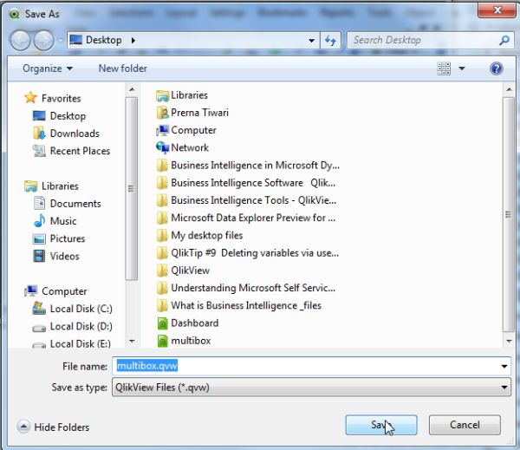Select 'Microsoft Data Explorer Preview for ...' folder
Viewport: 520px width, 450px height.
point(253,218)
